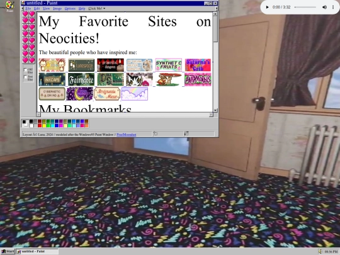Follow the PixelMoondust link in status bar

127,135
